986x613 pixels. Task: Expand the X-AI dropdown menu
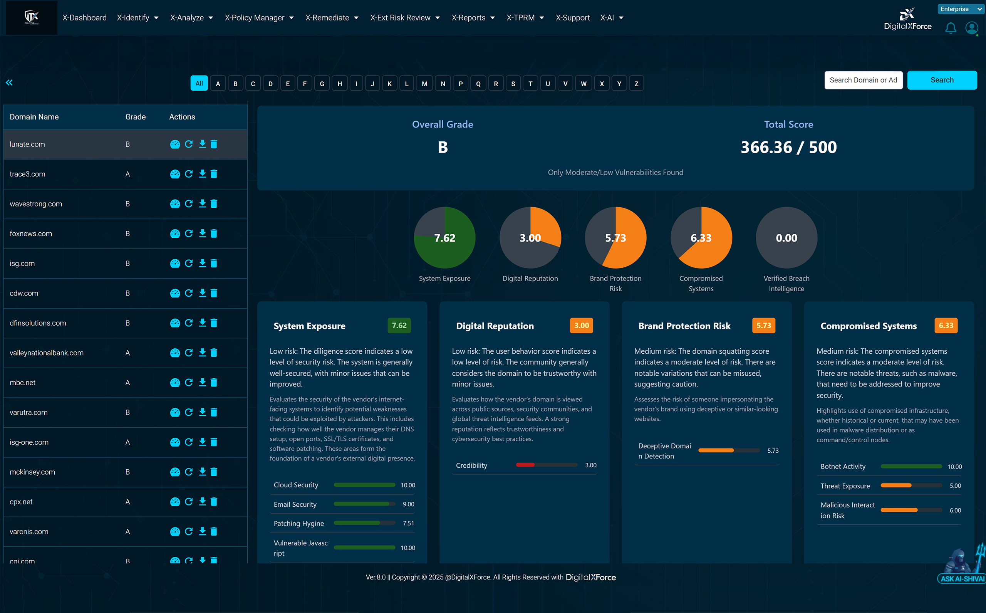pyautogui.click(x=612, y=18)
